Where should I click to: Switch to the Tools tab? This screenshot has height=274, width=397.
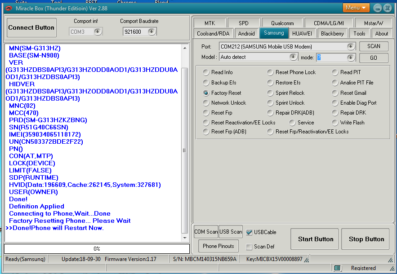(359, 33)
